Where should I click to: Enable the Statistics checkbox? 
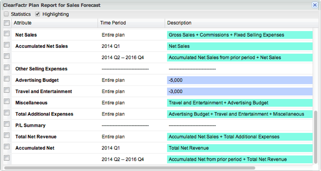(6, 14)
